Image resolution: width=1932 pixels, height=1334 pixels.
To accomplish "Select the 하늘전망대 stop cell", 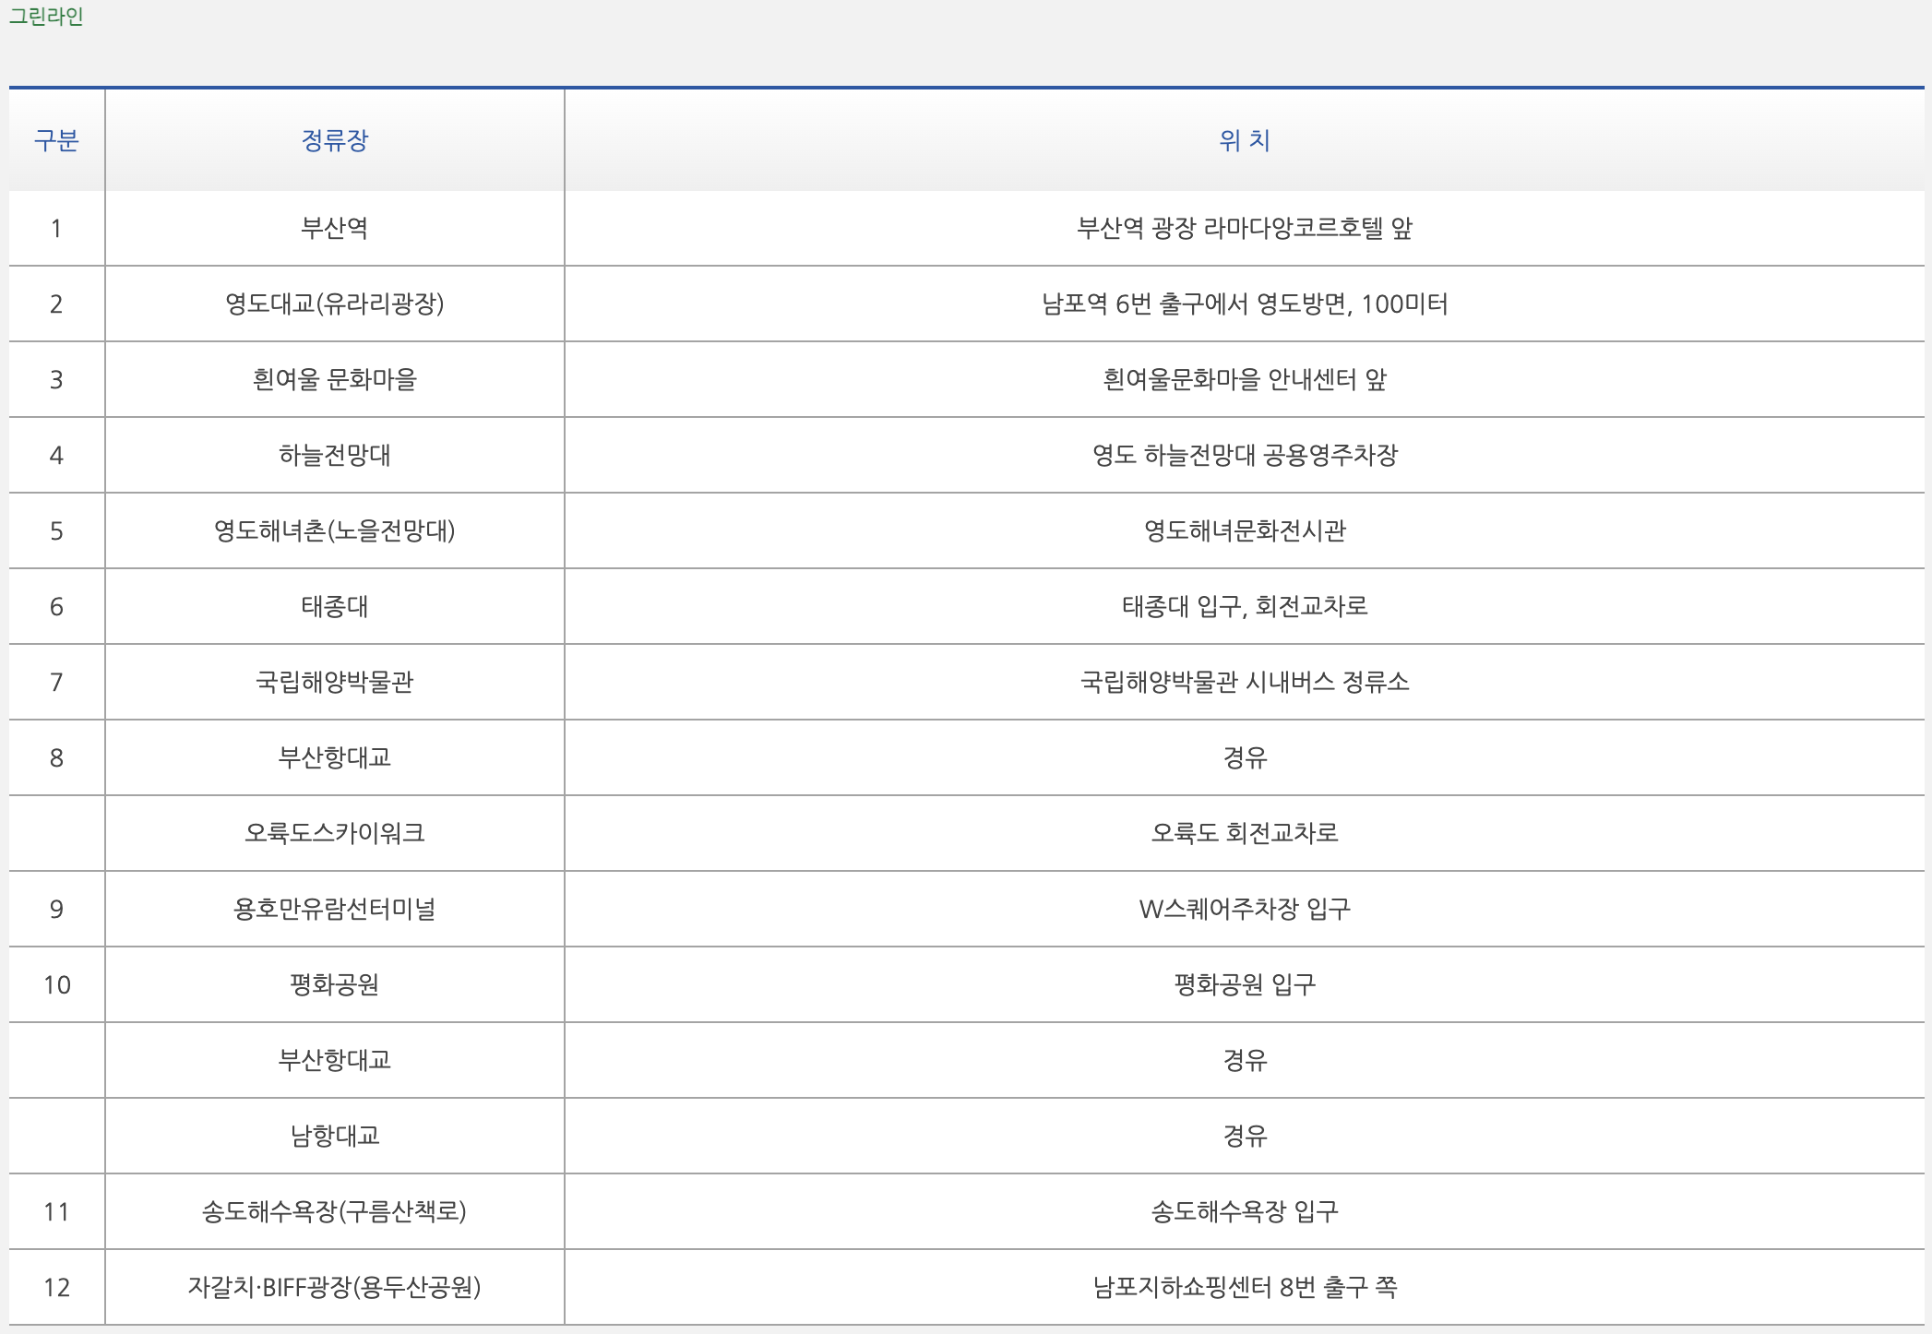I will coord(334,455).
